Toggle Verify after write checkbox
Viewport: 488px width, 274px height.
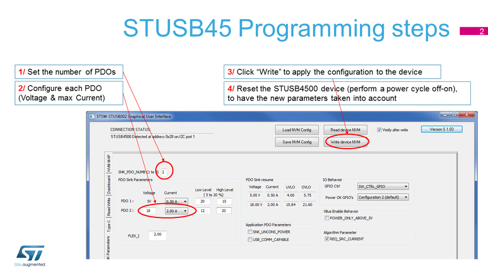point(379,130)
